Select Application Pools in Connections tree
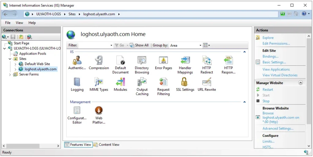This screenshot has width=313, height=157. click(32, 53)
